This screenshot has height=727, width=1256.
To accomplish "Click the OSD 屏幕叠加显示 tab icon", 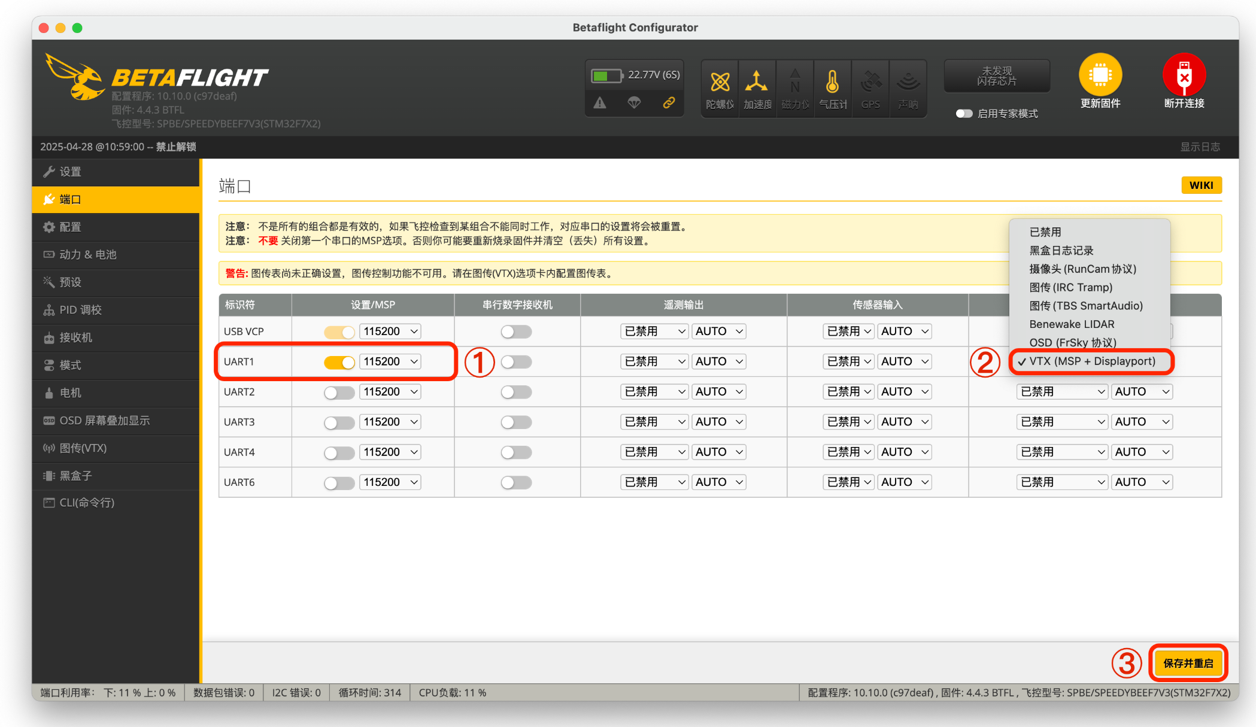I will tap(48, 421).
